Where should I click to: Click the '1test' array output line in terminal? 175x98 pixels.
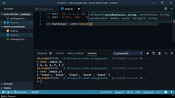coord(74,75)
